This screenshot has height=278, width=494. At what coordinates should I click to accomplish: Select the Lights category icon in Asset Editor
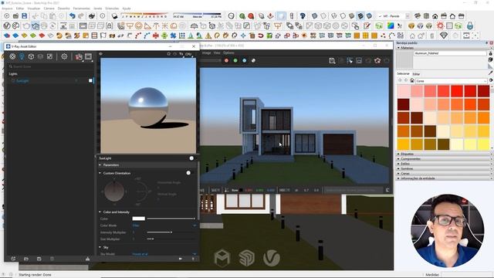pos(22,56)
